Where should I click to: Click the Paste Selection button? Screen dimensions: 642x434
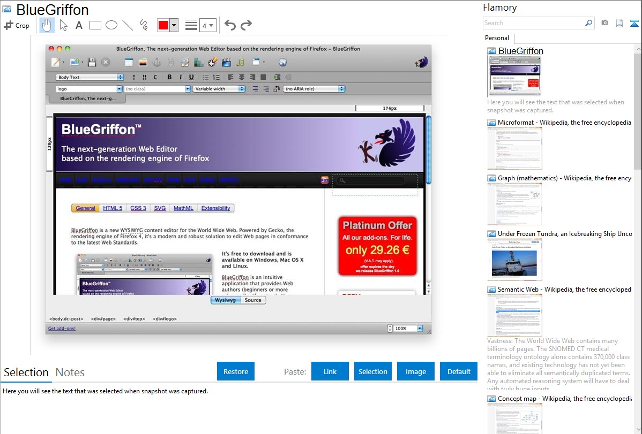coord(373,371)
